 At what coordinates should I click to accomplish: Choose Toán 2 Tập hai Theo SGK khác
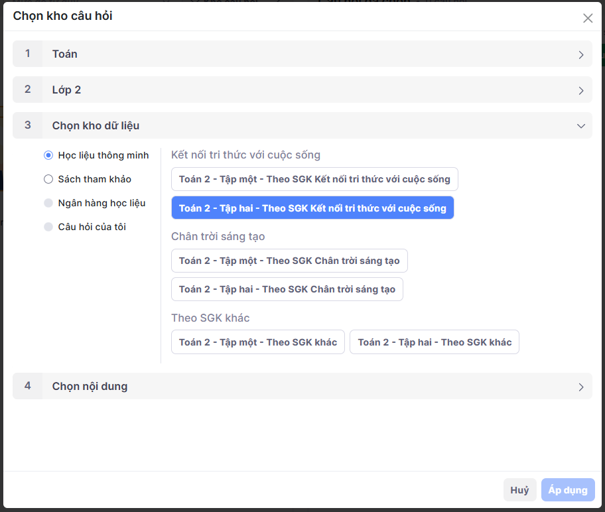pos(435,342)
